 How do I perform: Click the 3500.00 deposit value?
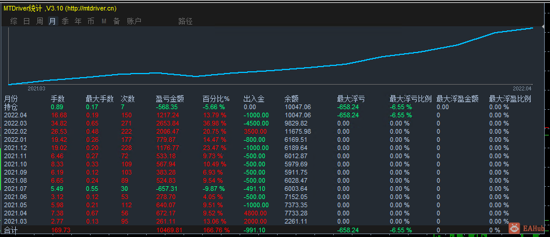(255, 131)
